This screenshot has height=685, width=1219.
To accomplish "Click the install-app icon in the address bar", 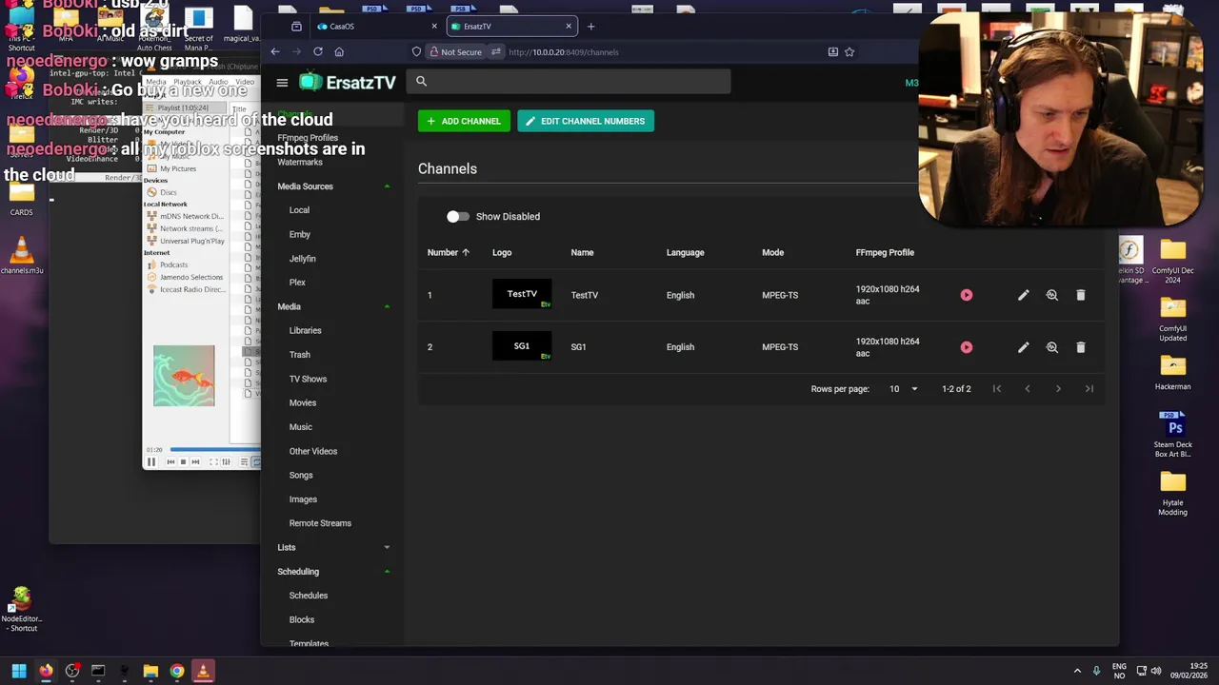I will pyautogui.click(x=833, y=52).
